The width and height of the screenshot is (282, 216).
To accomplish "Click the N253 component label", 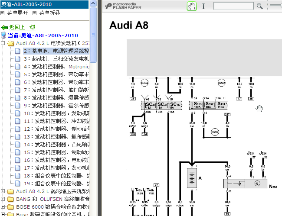I will point(273,187).
